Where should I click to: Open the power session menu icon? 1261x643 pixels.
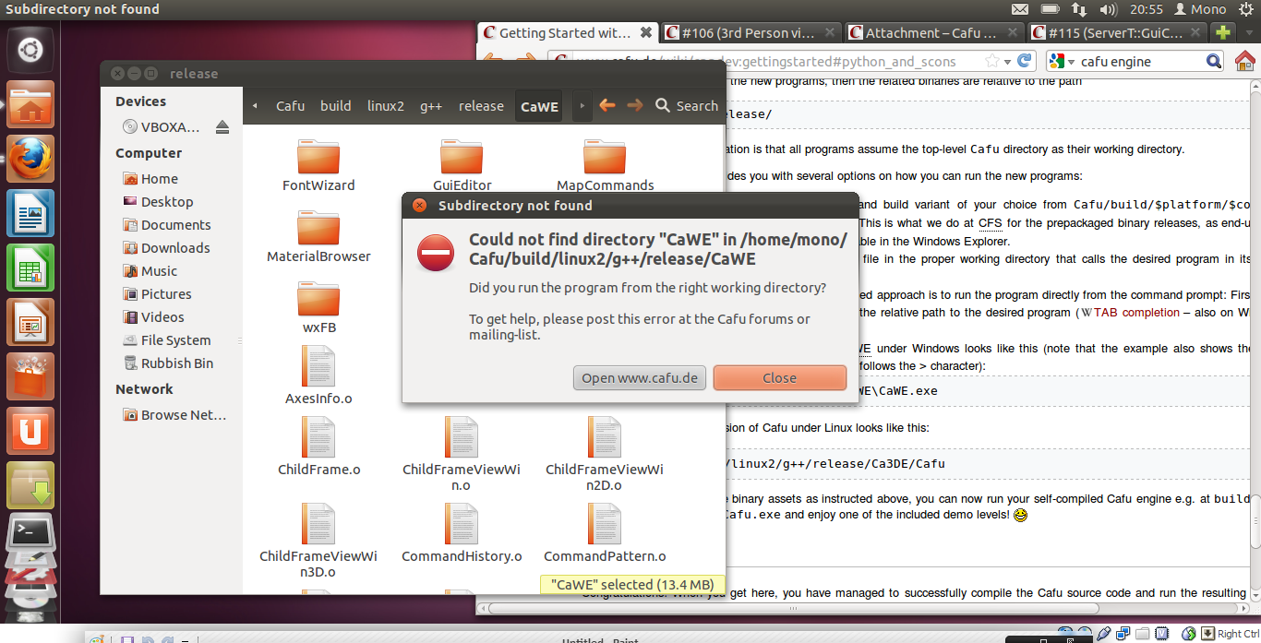pyautogui.click(x=1245, y=9)
